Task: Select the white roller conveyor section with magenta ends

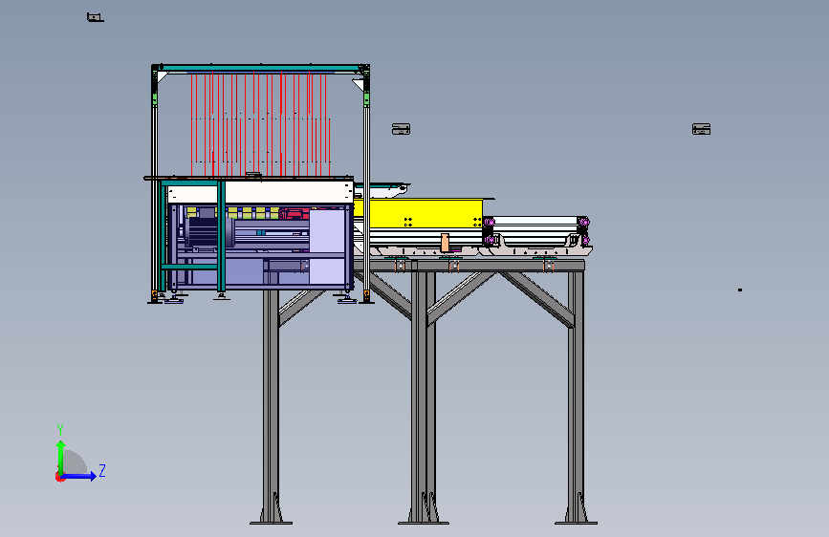Action: click(x=536, y=231)
